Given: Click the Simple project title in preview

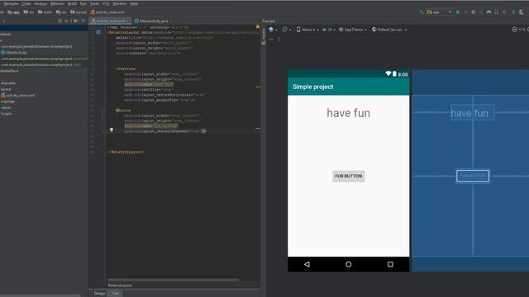Looking at the screenshot, I should 313,87.
